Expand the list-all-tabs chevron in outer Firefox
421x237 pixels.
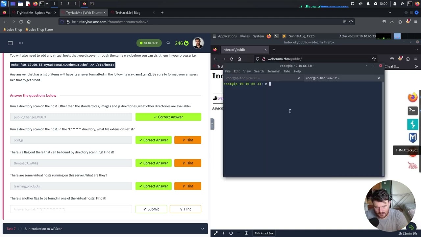(x=390, y=13)
